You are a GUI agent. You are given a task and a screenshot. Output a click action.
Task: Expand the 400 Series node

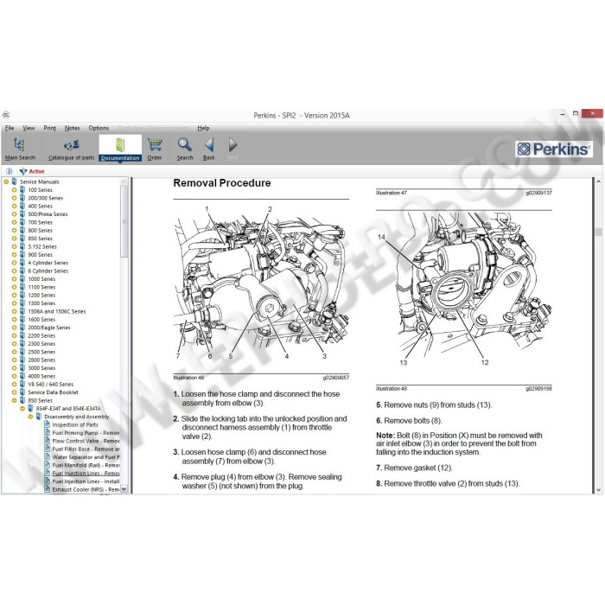click(15, 206)
